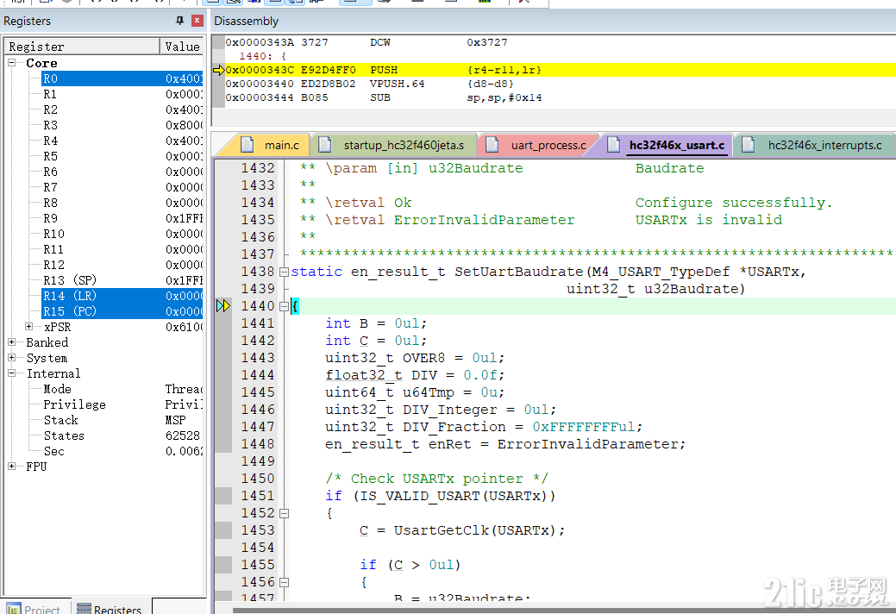
Task: Switch to the Project tab at bottom
Action: pyautogui.click(x=35, y=608)
